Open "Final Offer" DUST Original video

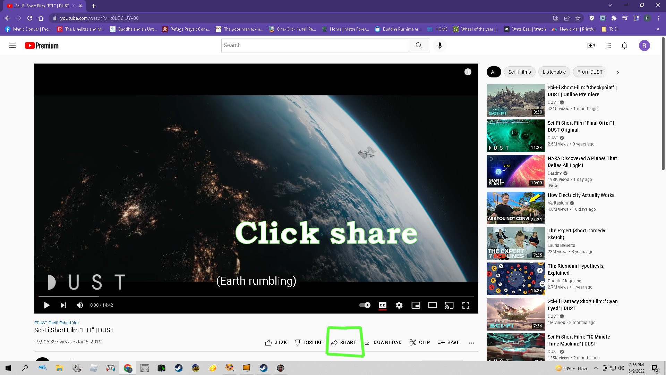(x=581, y=126)
